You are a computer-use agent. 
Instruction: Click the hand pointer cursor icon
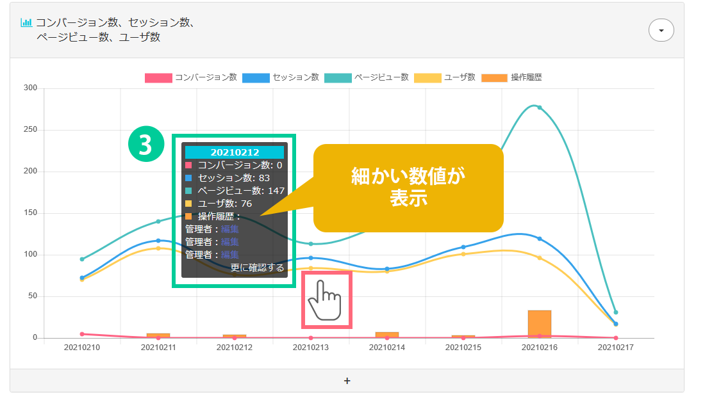[x=327, y=301]
